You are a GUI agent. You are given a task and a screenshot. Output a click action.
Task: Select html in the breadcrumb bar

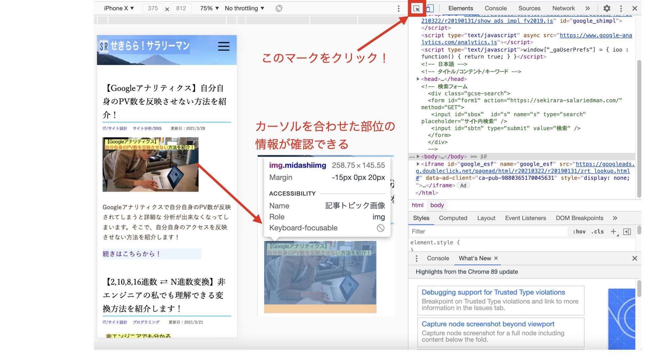418,205
